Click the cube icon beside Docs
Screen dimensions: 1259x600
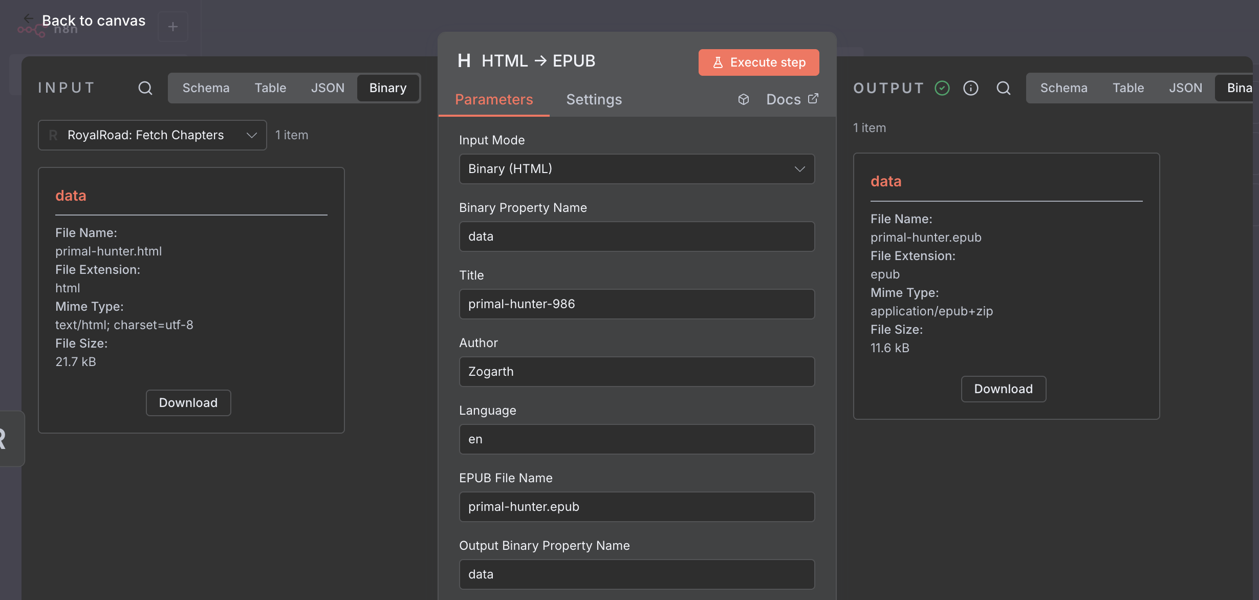click(x=744, y=99)
